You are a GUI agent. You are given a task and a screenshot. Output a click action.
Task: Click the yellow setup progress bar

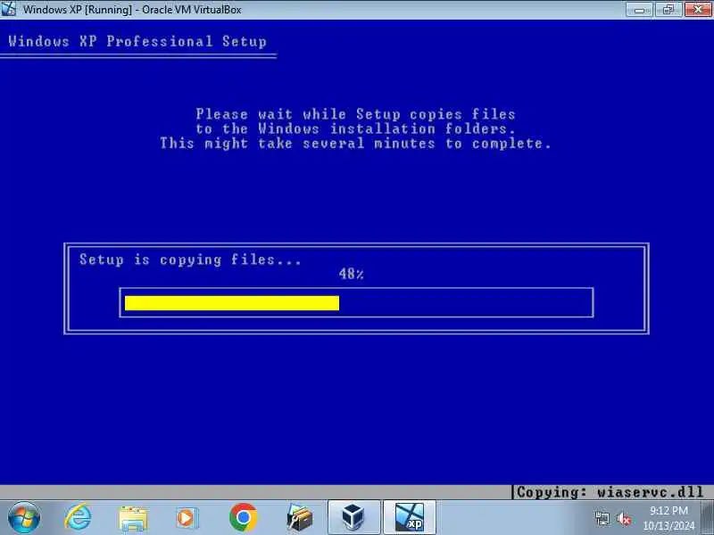[232, 303]
